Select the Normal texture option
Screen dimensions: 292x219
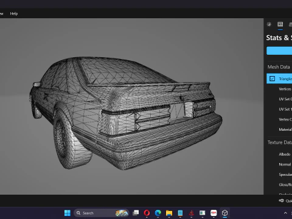pos(285,164)
